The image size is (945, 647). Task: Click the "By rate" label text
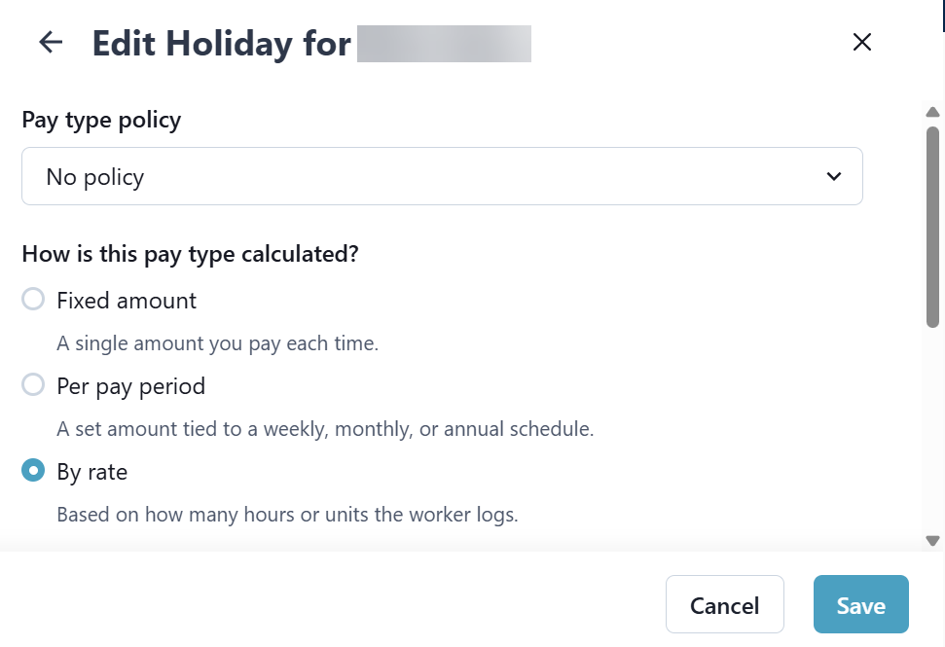[91, 472]
